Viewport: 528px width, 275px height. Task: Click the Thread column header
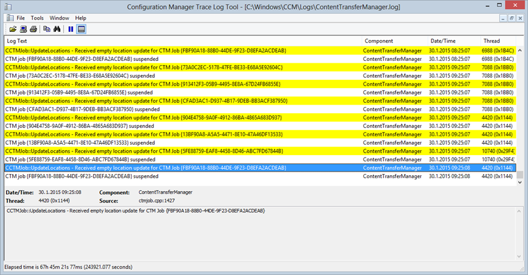(x=498, y=41)
